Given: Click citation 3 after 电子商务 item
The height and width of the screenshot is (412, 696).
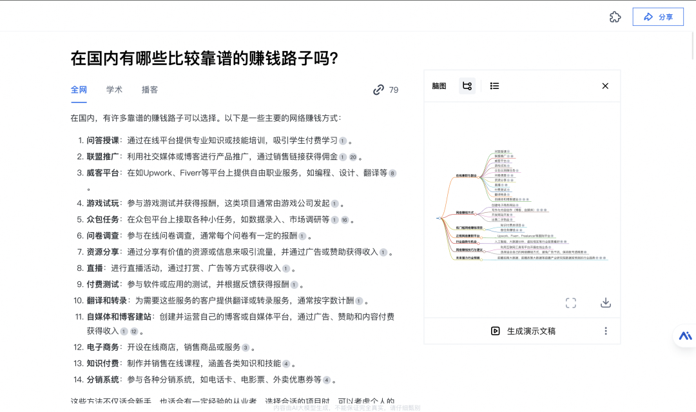Looking at the screenshot, I should pyautogui.click(x=246, y=348).
